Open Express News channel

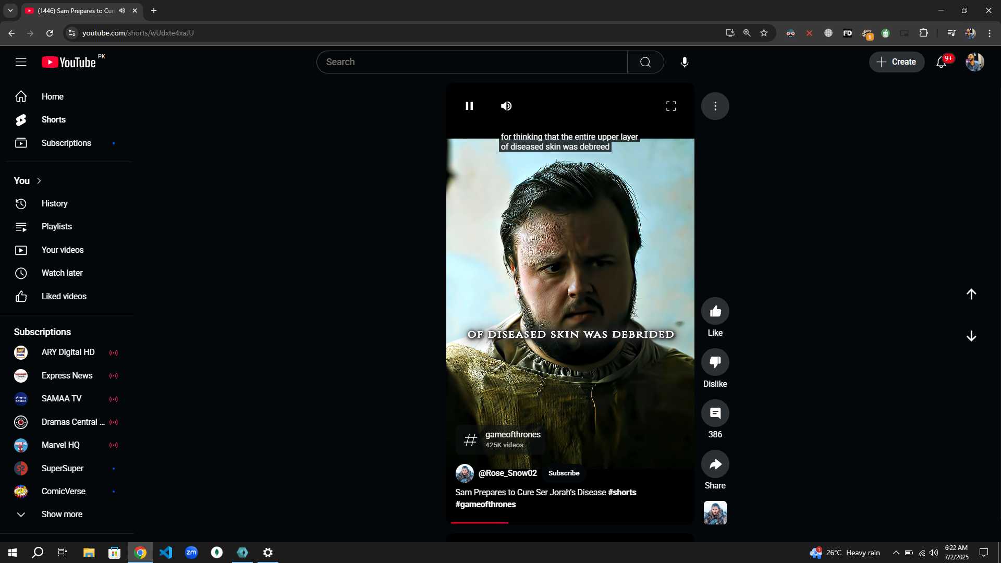tap(67, 376)
